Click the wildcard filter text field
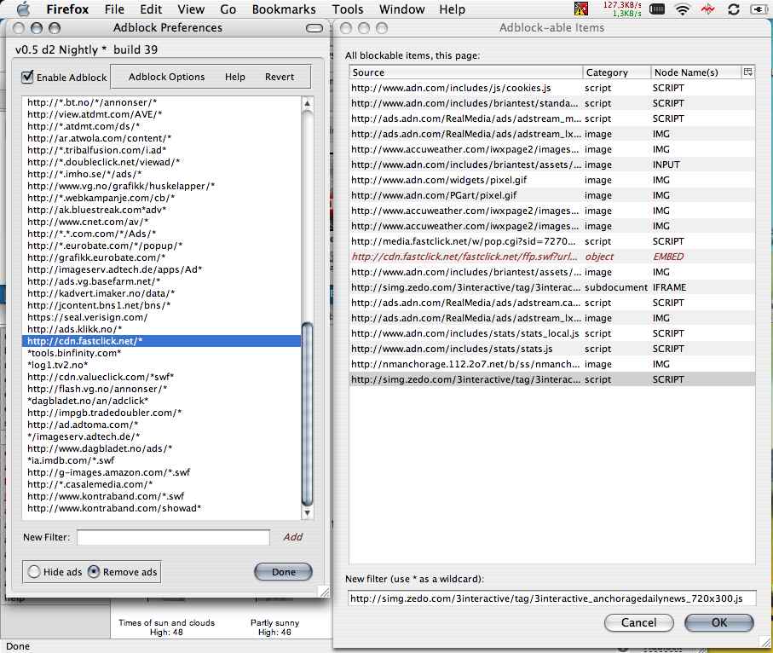Viewport: 773px width, 653px height. click(x=551, y=598)
